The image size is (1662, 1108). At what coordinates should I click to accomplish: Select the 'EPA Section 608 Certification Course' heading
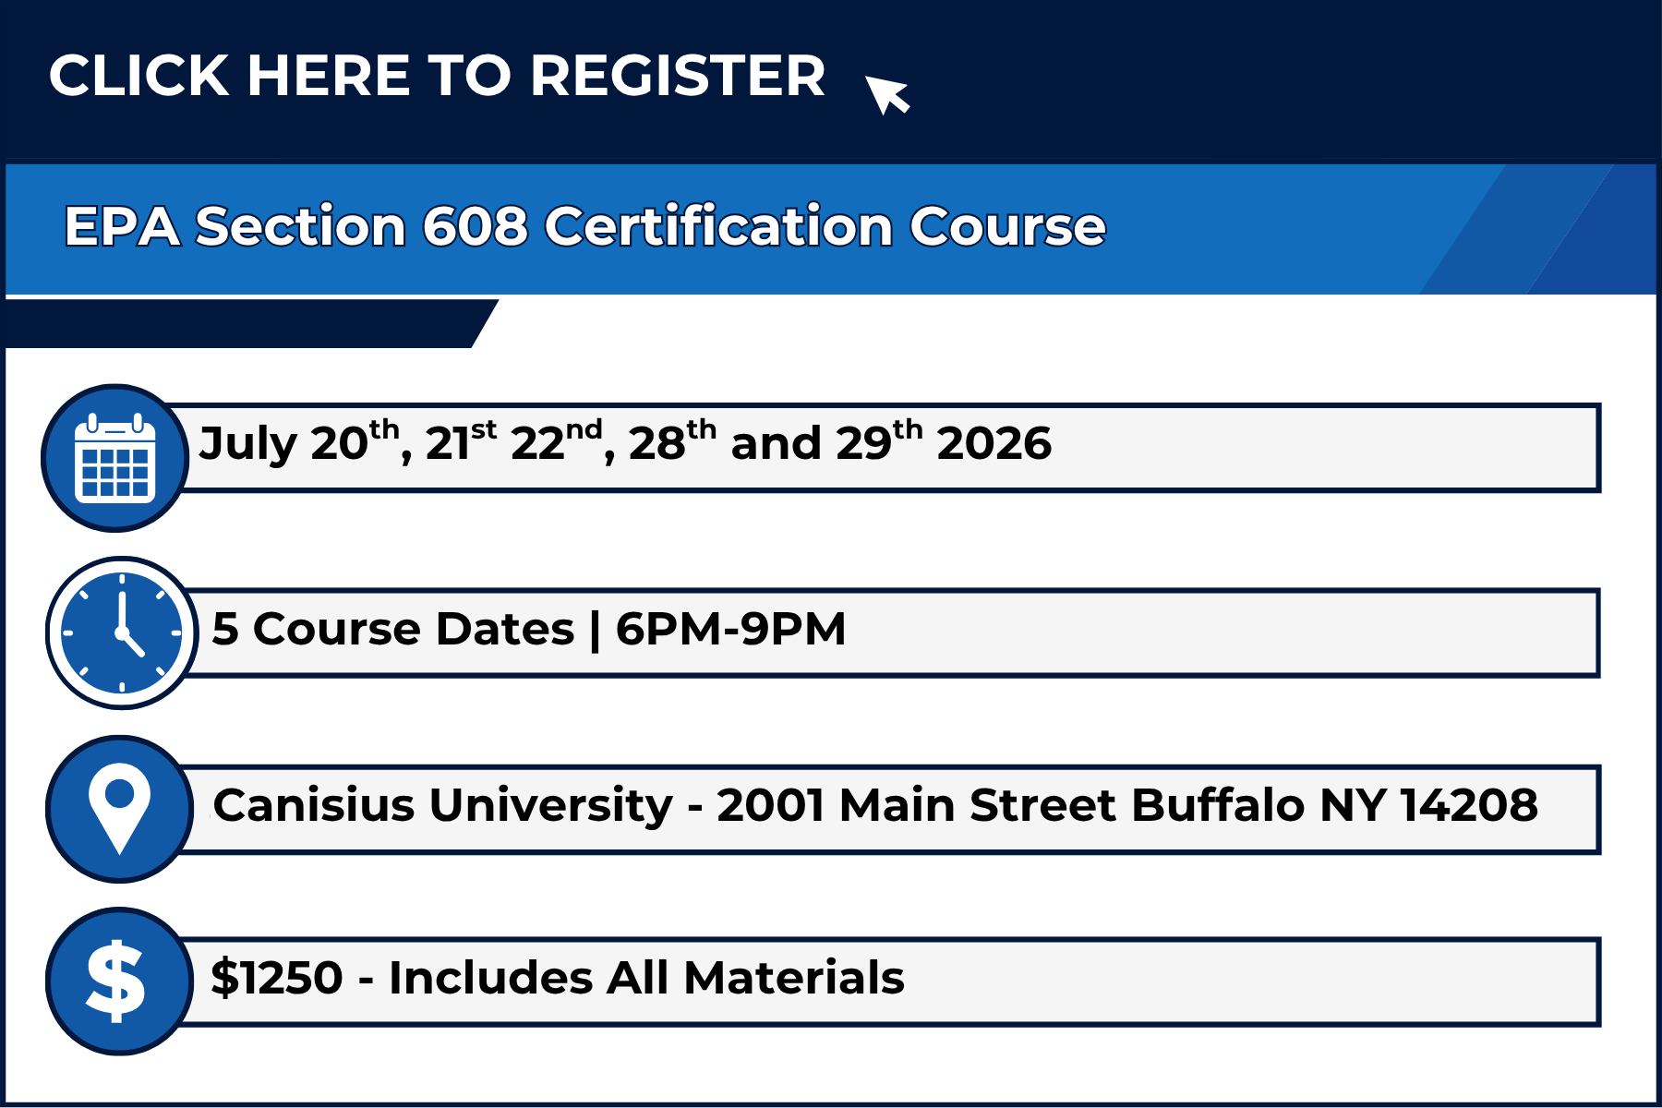(584, 227)
